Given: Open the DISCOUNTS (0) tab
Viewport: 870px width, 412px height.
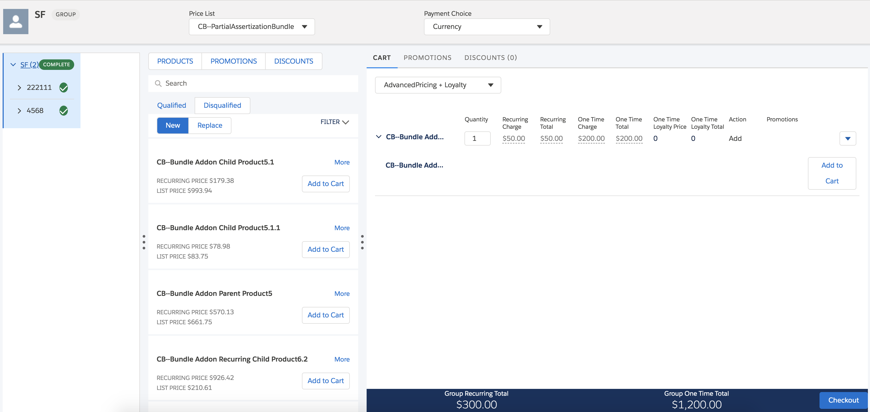Looking at the screenshot, I should (x=490, y=58).
